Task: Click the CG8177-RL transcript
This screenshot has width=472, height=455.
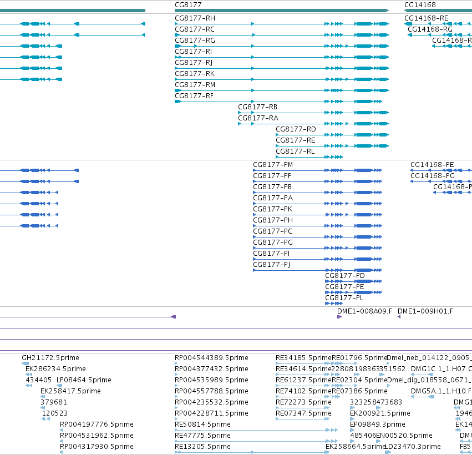Action: coord(295,151)
